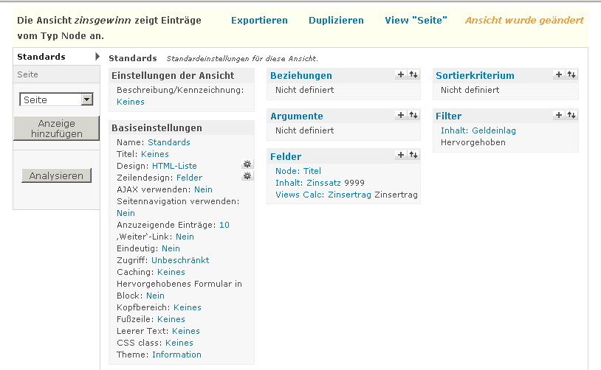
Task: Add a Sortierkriterium with plus icon
Action: [559, 75]
